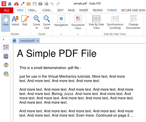This screenshot has width=146, height=122.
Task: Click the Navigation button icon
Action: point(61,19)
